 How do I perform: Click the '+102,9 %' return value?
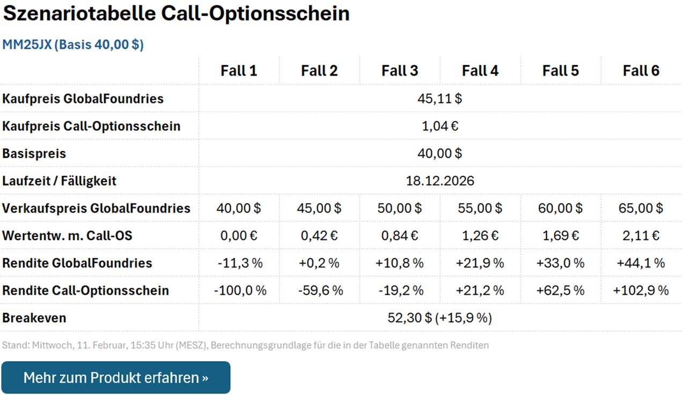(641, 290)
